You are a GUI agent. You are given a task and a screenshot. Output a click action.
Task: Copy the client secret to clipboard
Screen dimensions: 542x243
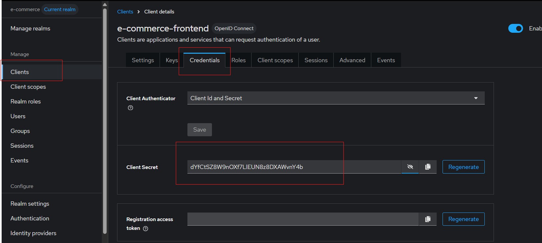point(428,167)
